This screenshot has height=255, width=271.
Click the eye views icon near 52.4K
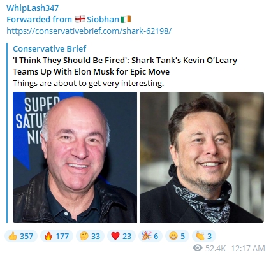pos(198,248)
